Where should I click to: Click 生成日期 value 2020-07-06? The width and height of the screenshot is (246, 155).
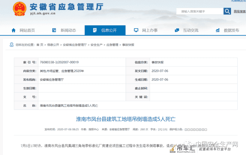click(x=160, y=80)
